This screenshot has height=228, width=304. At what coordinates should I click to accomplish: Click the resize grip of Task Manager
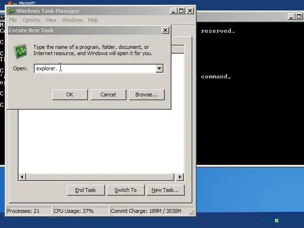coord(192,212)
